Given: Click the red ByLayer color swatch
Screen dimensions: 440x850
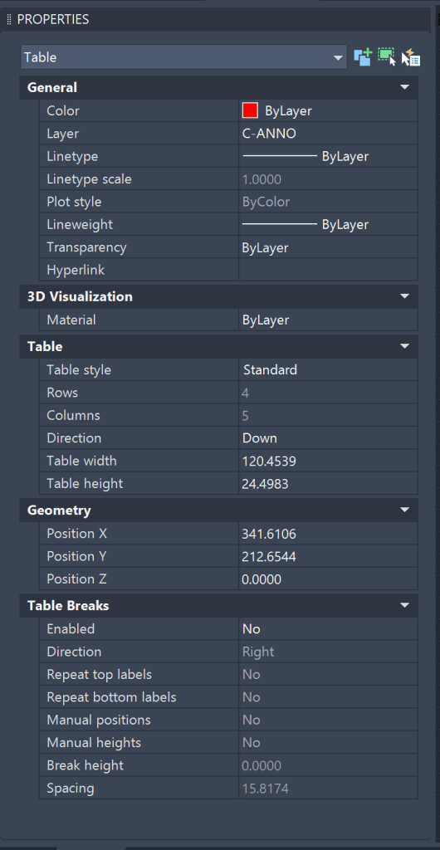Looking at the screenshot, I should tap(250, 110).
